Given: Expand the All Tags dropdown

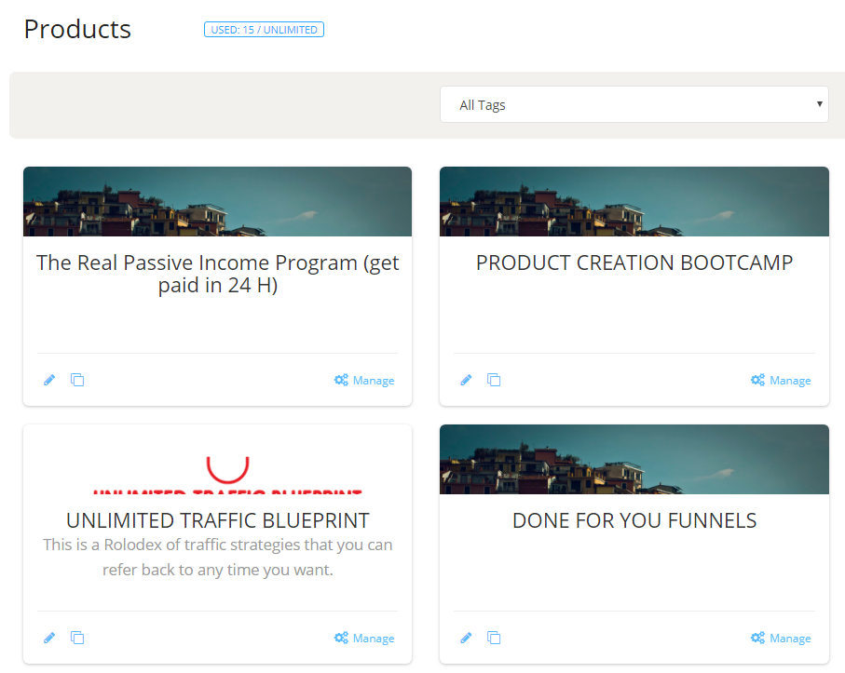Looking at the screenshot, I should pyautogui.click(x=634, y=104).
